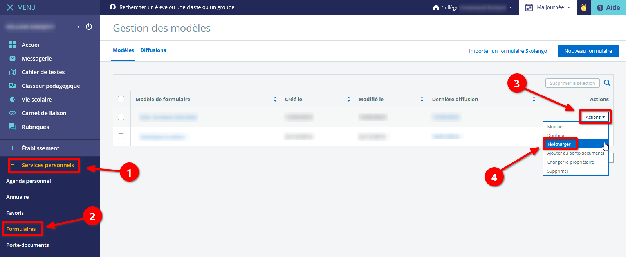Click the Cahier de textes icon

pos(13,72)
